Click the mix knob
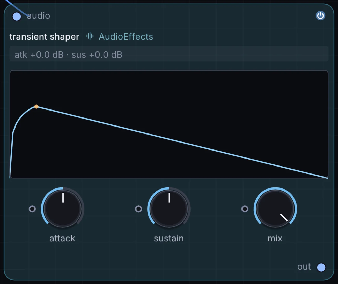The height and width of the screenshot is (284, 338). [275, 209]
